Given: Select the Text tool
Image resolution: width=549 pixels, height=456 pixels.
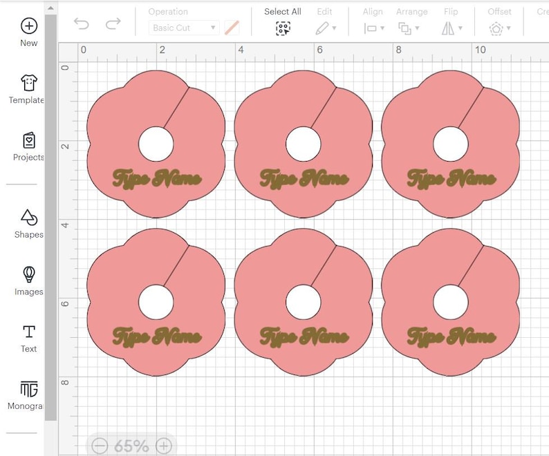Looking at the screenshot, I should (29, 332).
